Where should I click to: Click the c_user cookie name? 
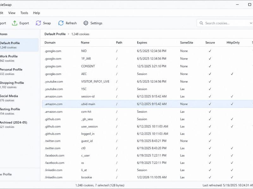click(x=85, y=155)
